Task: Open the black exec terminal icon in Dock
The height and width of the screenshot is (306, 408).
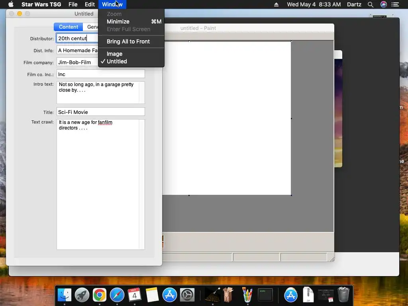Action: click(x=265, y=295)
